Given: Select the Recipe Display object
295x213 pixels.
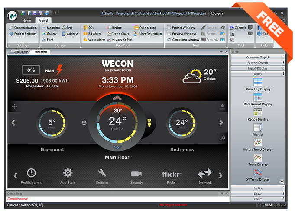Looking at the screenshot, I should pos(258,114).
